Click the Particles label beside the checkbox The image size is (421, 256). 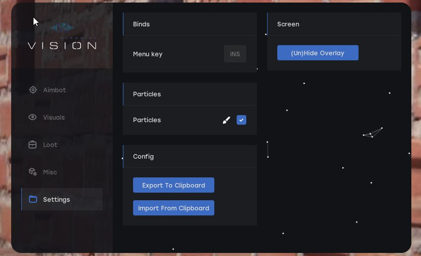[147, 120]
